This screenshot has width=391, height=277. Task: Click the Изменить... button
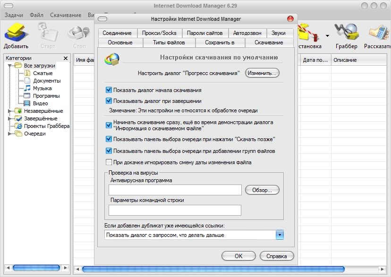(262, 73)
